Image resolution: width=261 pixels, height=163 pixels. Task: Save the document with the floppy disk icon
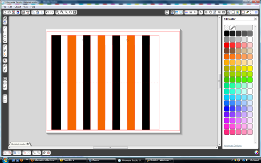[x=13, y=12]
